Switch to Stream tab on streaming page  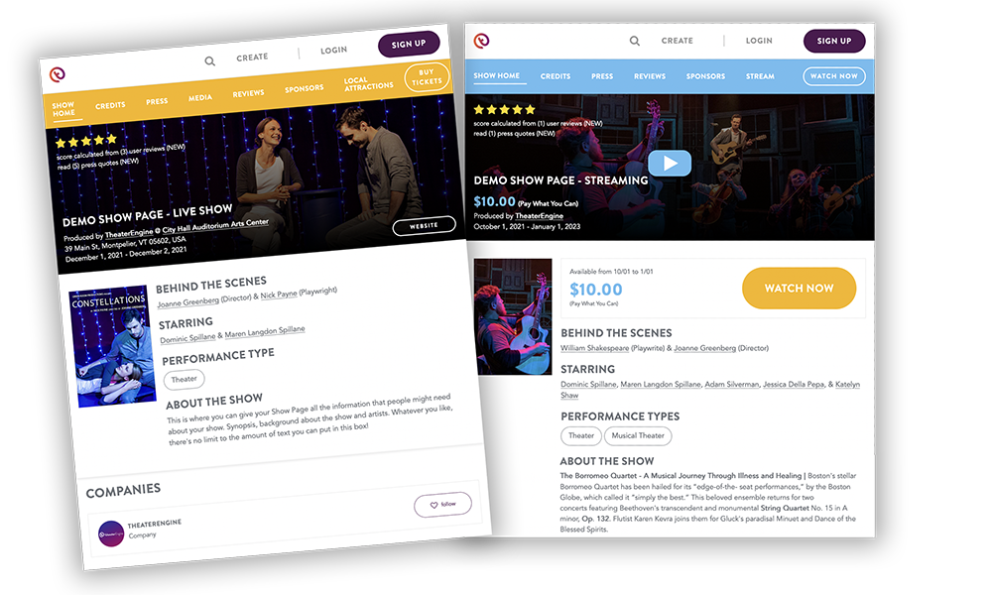tap(760, 76)
